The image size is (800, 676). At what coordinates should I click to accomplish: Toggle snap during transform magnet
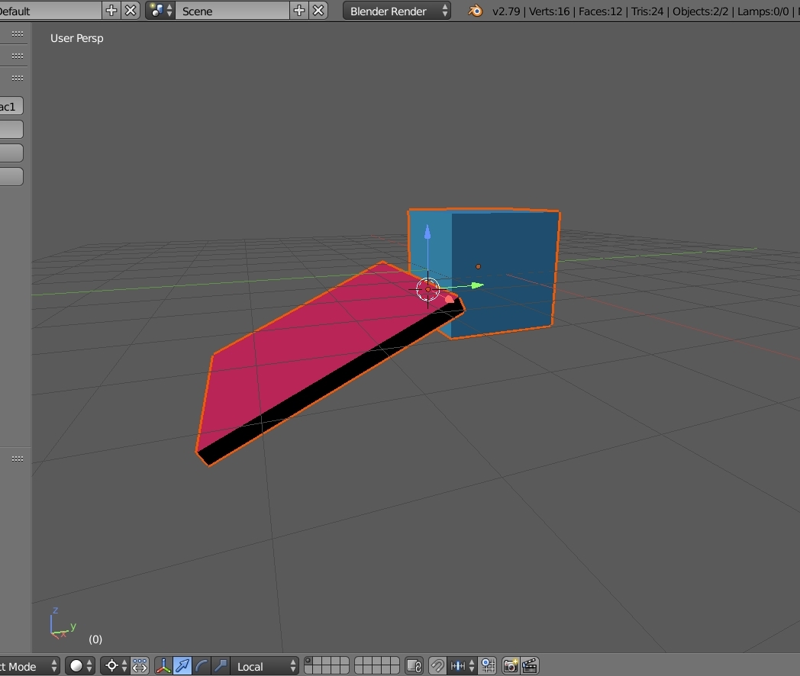click(437, 666)
